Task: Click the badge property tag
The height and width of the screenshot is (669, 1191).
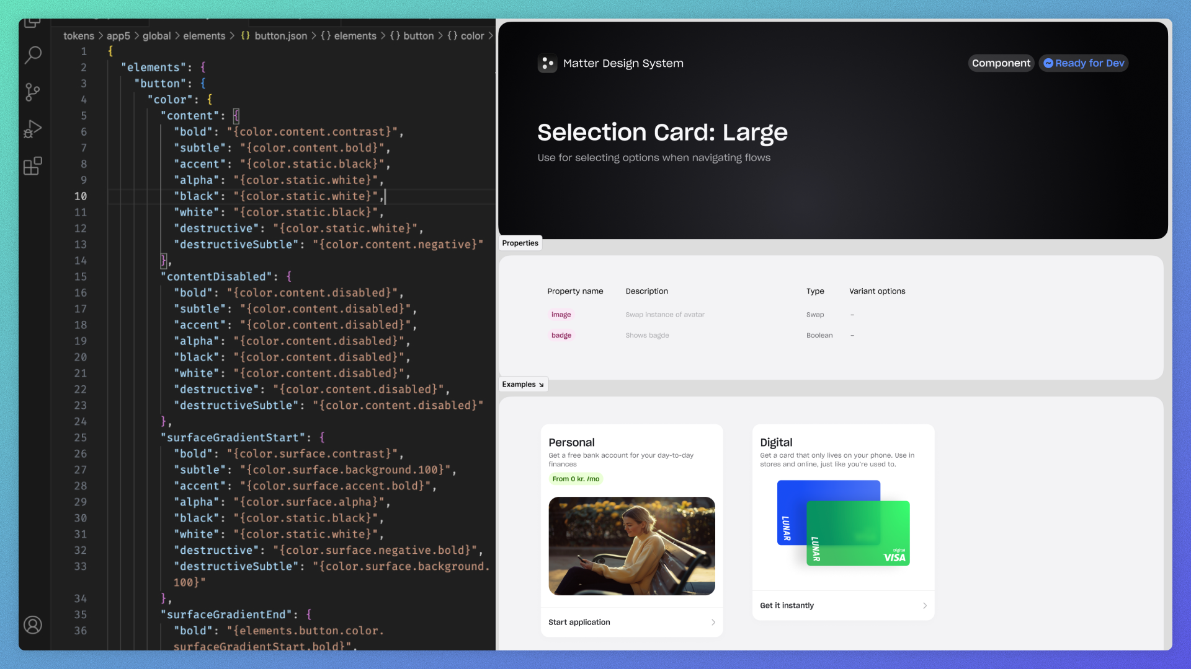Action: point(561,335)
